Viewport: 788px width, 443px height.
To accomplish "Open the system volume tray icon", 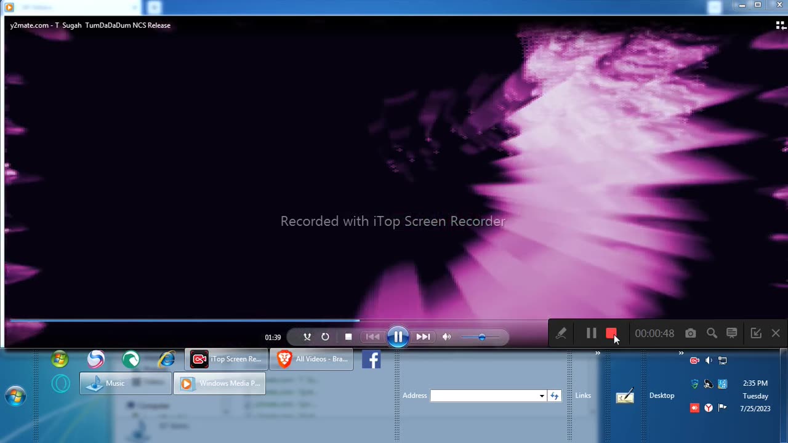I will tap(709, 361).
